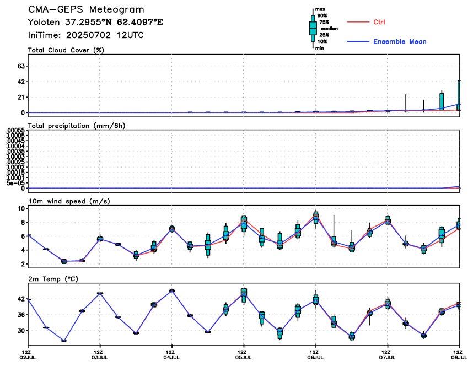The height and width of the screenshot is (366, 473).
Task: Click the wind speed box plot at 12Z 07JUL
Action: (388, 220)
